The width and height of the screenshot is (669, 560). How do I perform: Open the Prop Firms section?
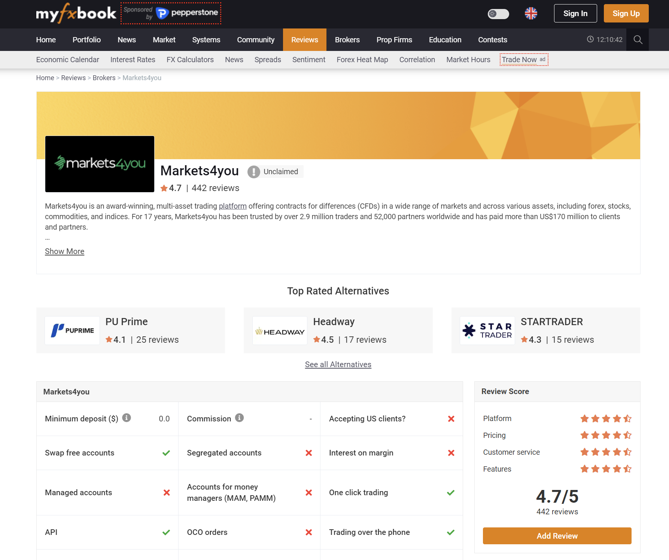pyautogui.click(x=394, y=39)
